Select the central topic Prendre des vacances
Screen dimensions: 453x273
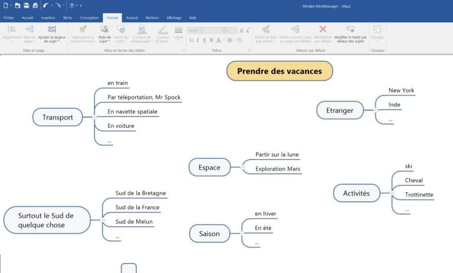click(x=280, y=71)
